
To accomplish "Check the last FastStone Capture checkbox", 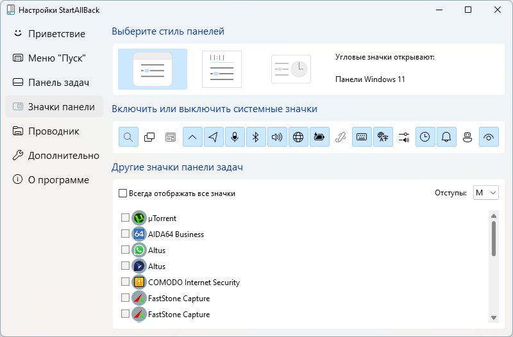I will tap(125, 313).
